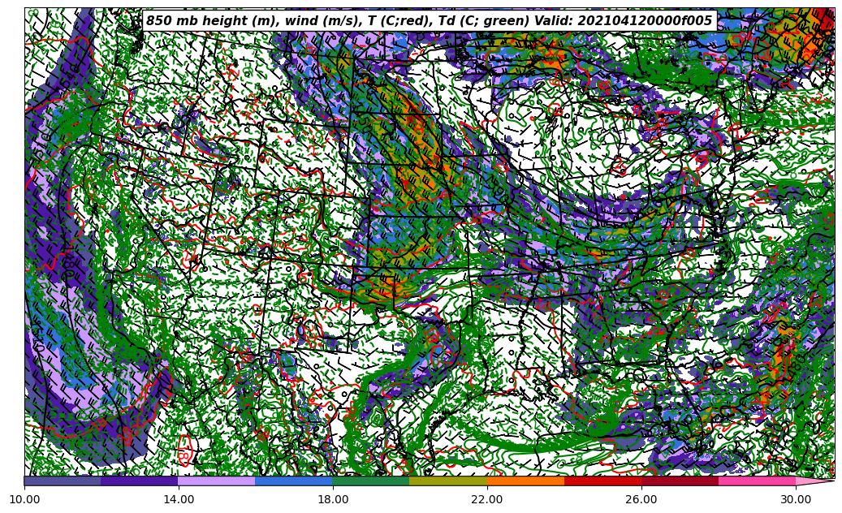Screen dimensions: 842x513
Task: Click the olive 20–22 colorbar segment
Action: (x=448, y=481)
